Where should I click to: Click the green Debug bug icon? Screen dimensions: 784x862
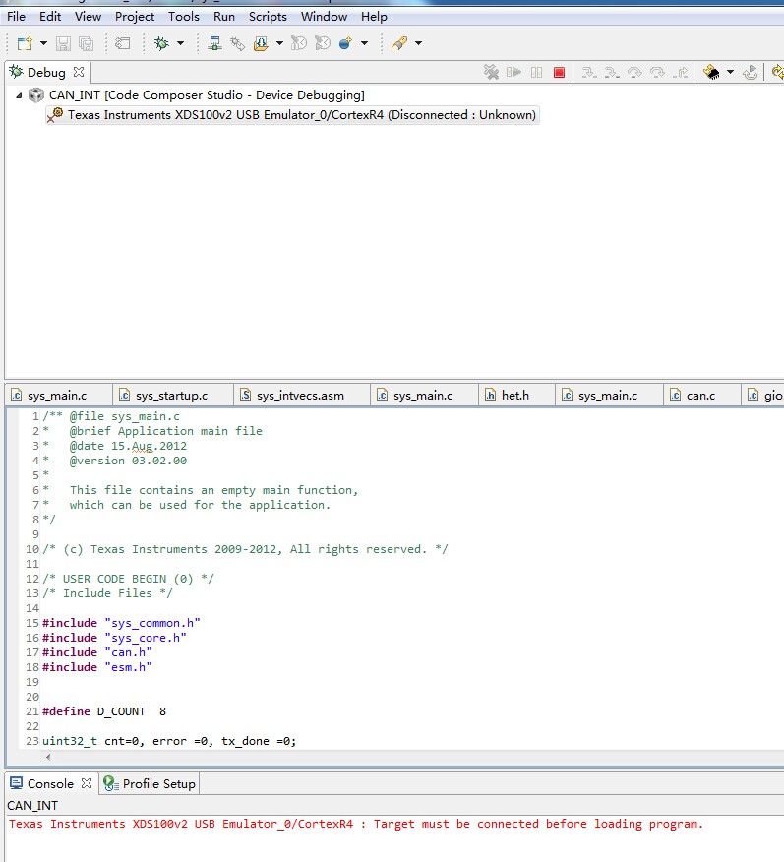[162, 43]
